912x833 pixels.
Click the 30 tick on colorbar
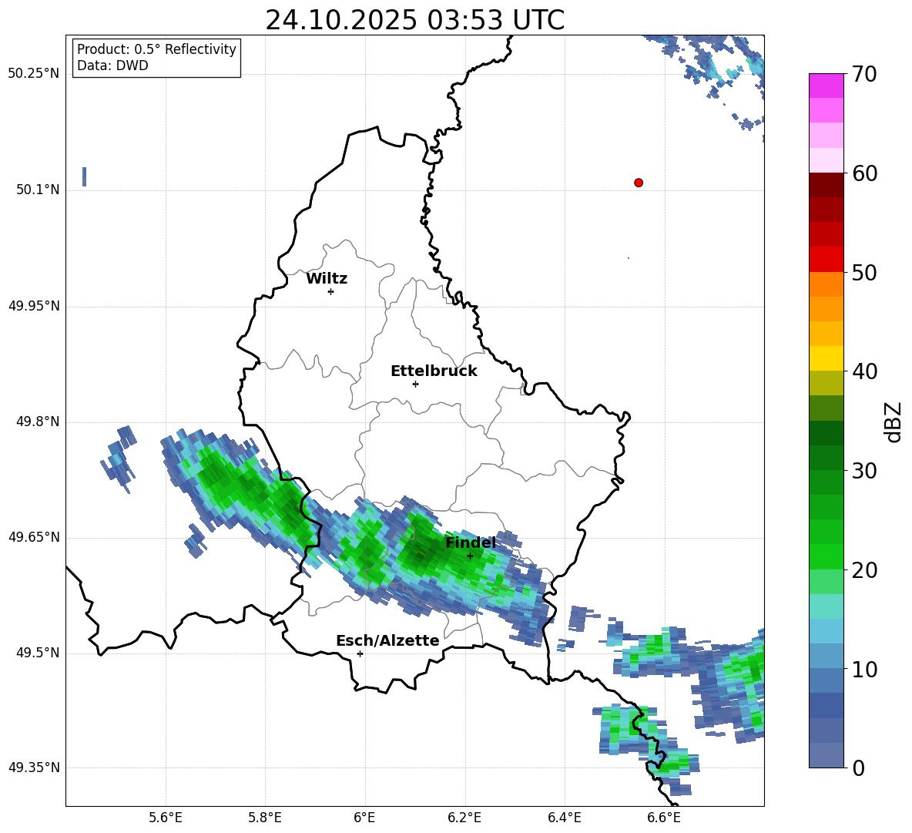[x=863, y=471]
